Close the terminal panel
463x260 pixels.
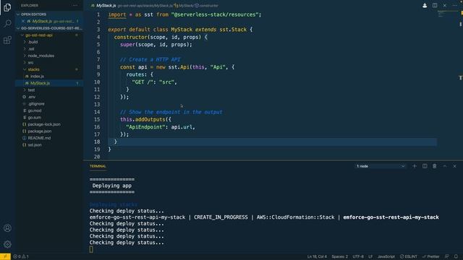[455, 166]
